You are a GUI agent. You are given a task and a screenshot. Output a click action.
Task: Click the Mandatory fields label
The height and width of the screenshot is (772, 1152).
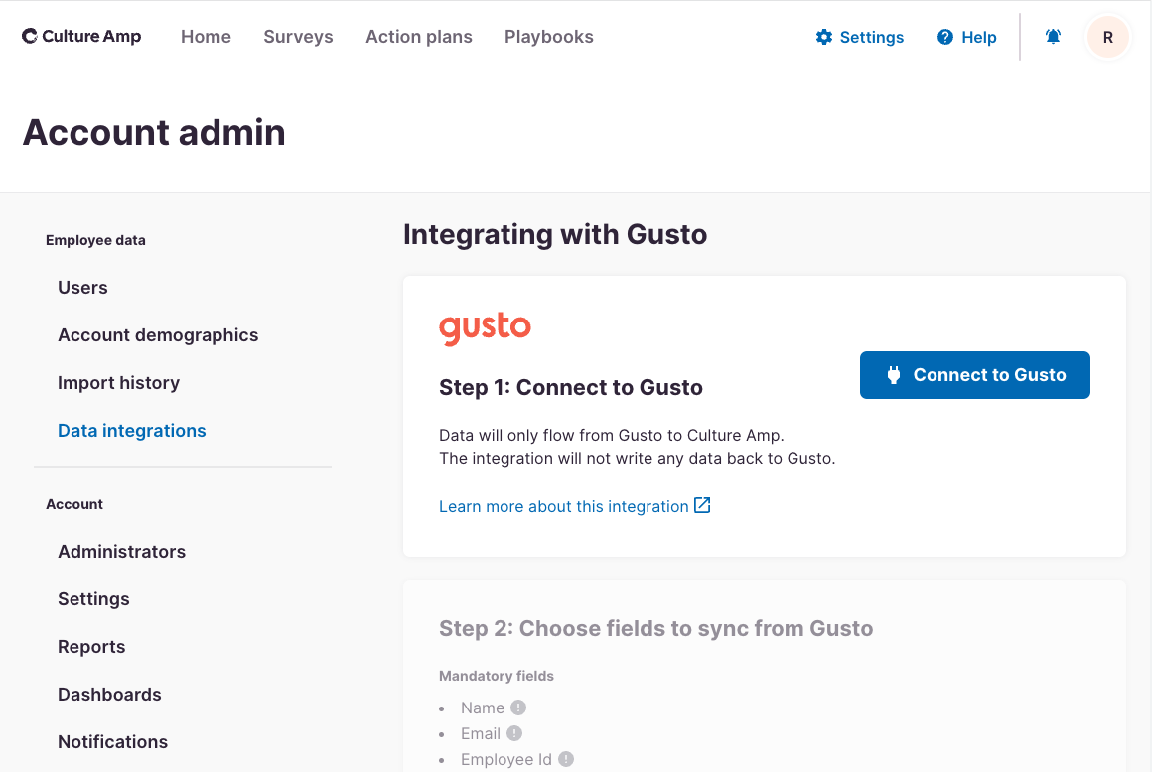point(497,676)
